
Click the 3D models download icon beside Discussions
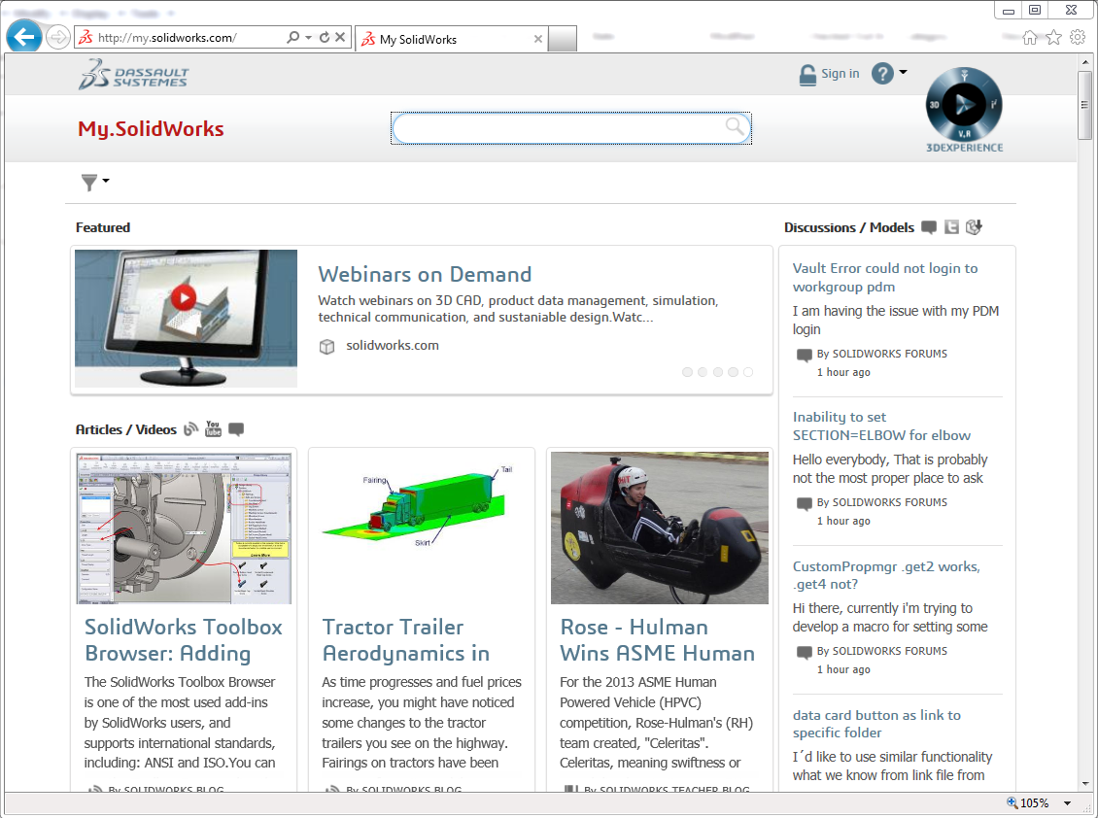pyautogui.click(x=975, y=227)
